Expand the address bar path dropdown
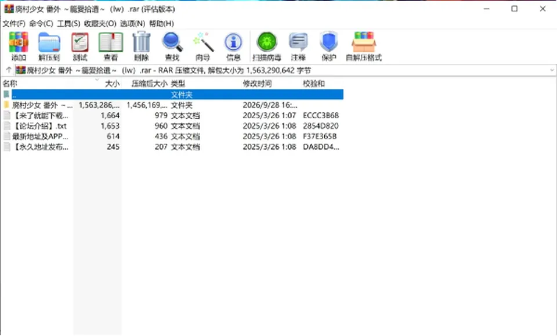The width and height of the screenshot is (557, 336). (x=552, y=70)
